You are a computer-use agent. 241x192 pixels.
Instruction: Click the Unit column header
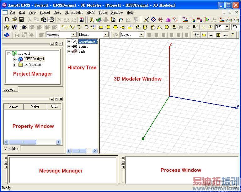pos(54,106)
